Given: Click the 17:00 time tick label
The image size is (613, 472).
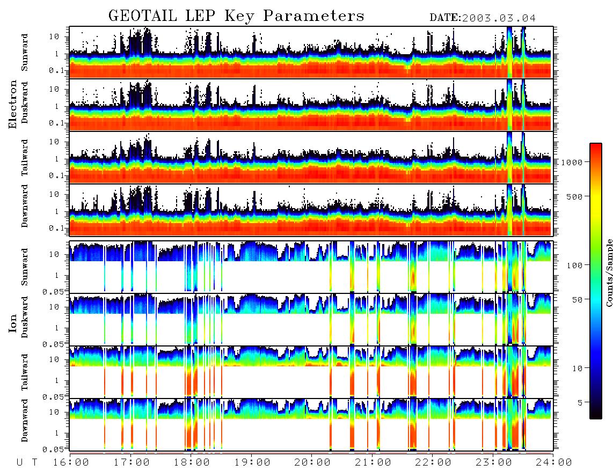Looking at the screenshot, I should 132,463.
